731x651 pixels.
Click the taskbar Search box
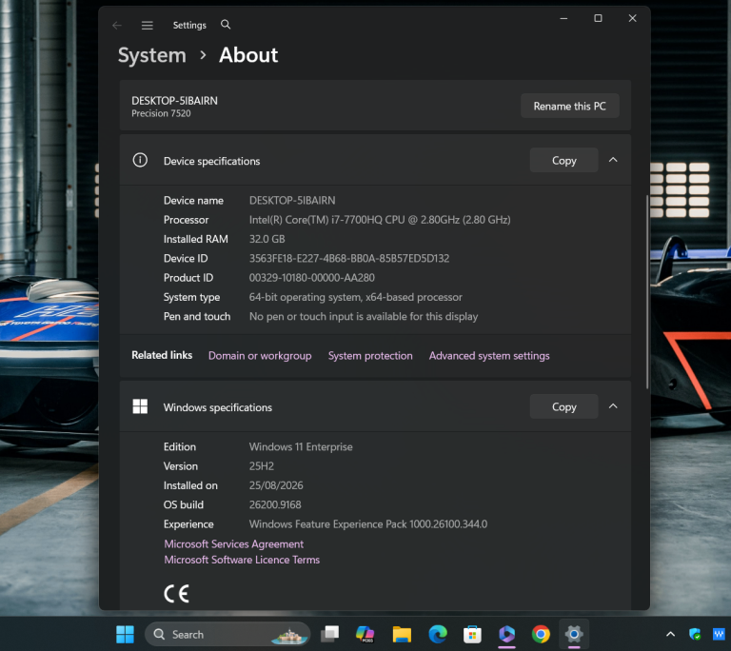point(227,634)
